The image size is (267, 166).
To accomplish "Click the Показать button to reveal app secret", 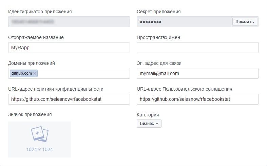I will 245,22.
